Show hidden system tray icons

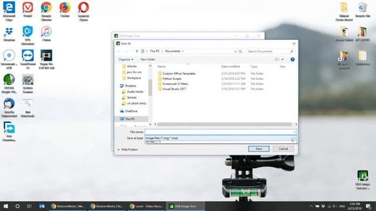pyautogui.click(x=311, y=206)
